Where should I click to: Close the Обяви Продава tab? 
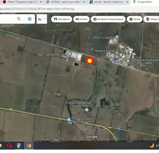click(x=41, y=2)
